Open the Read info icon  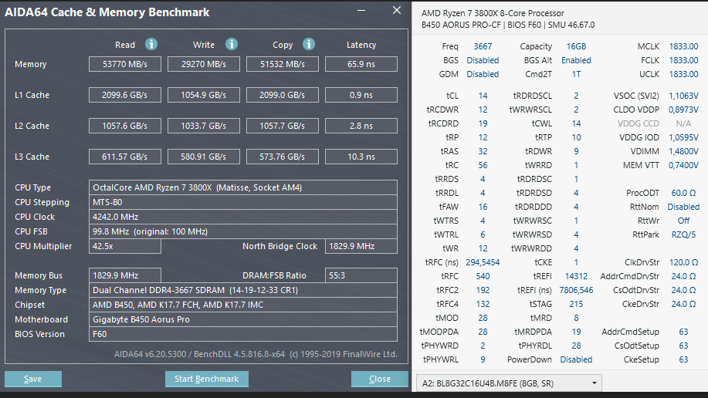(x=151, y=44)
